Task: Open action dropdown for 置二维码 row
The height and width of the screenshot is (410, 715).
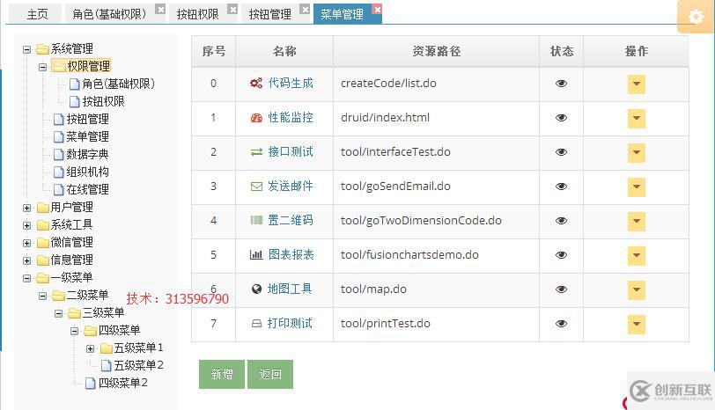Action: pos(636,222)
